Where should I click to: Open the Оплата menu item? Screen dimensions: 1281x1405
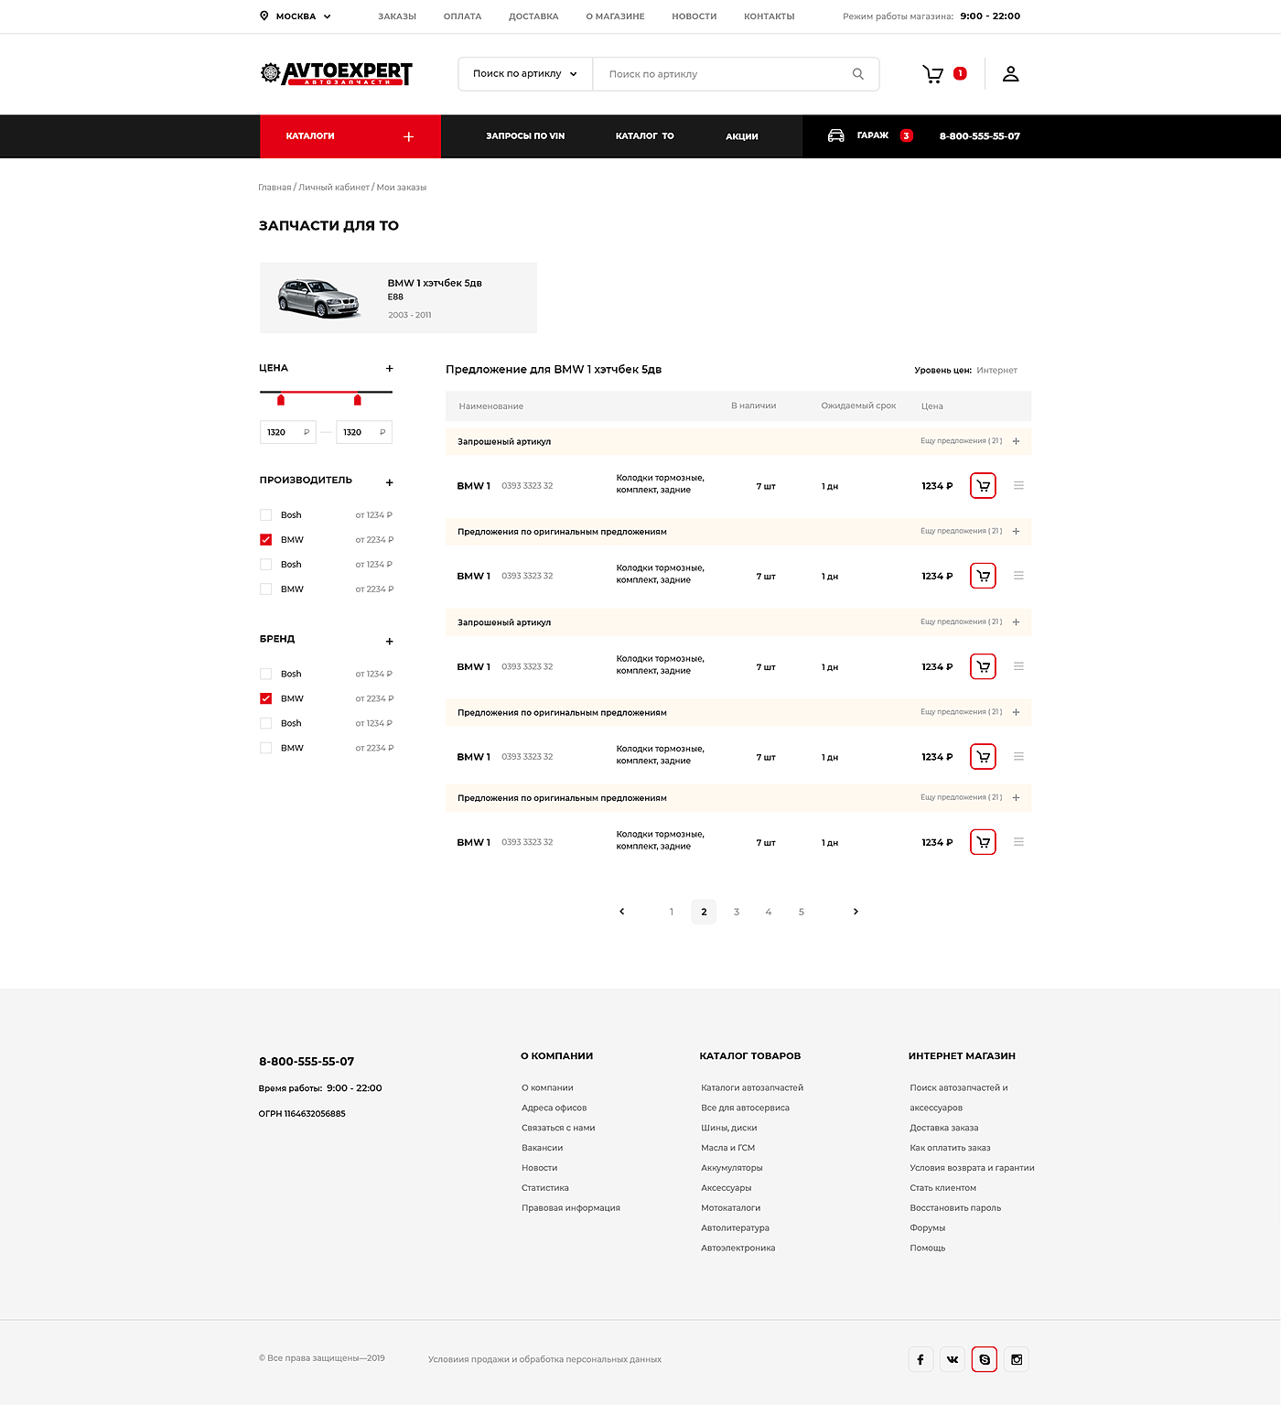point(462,16)
